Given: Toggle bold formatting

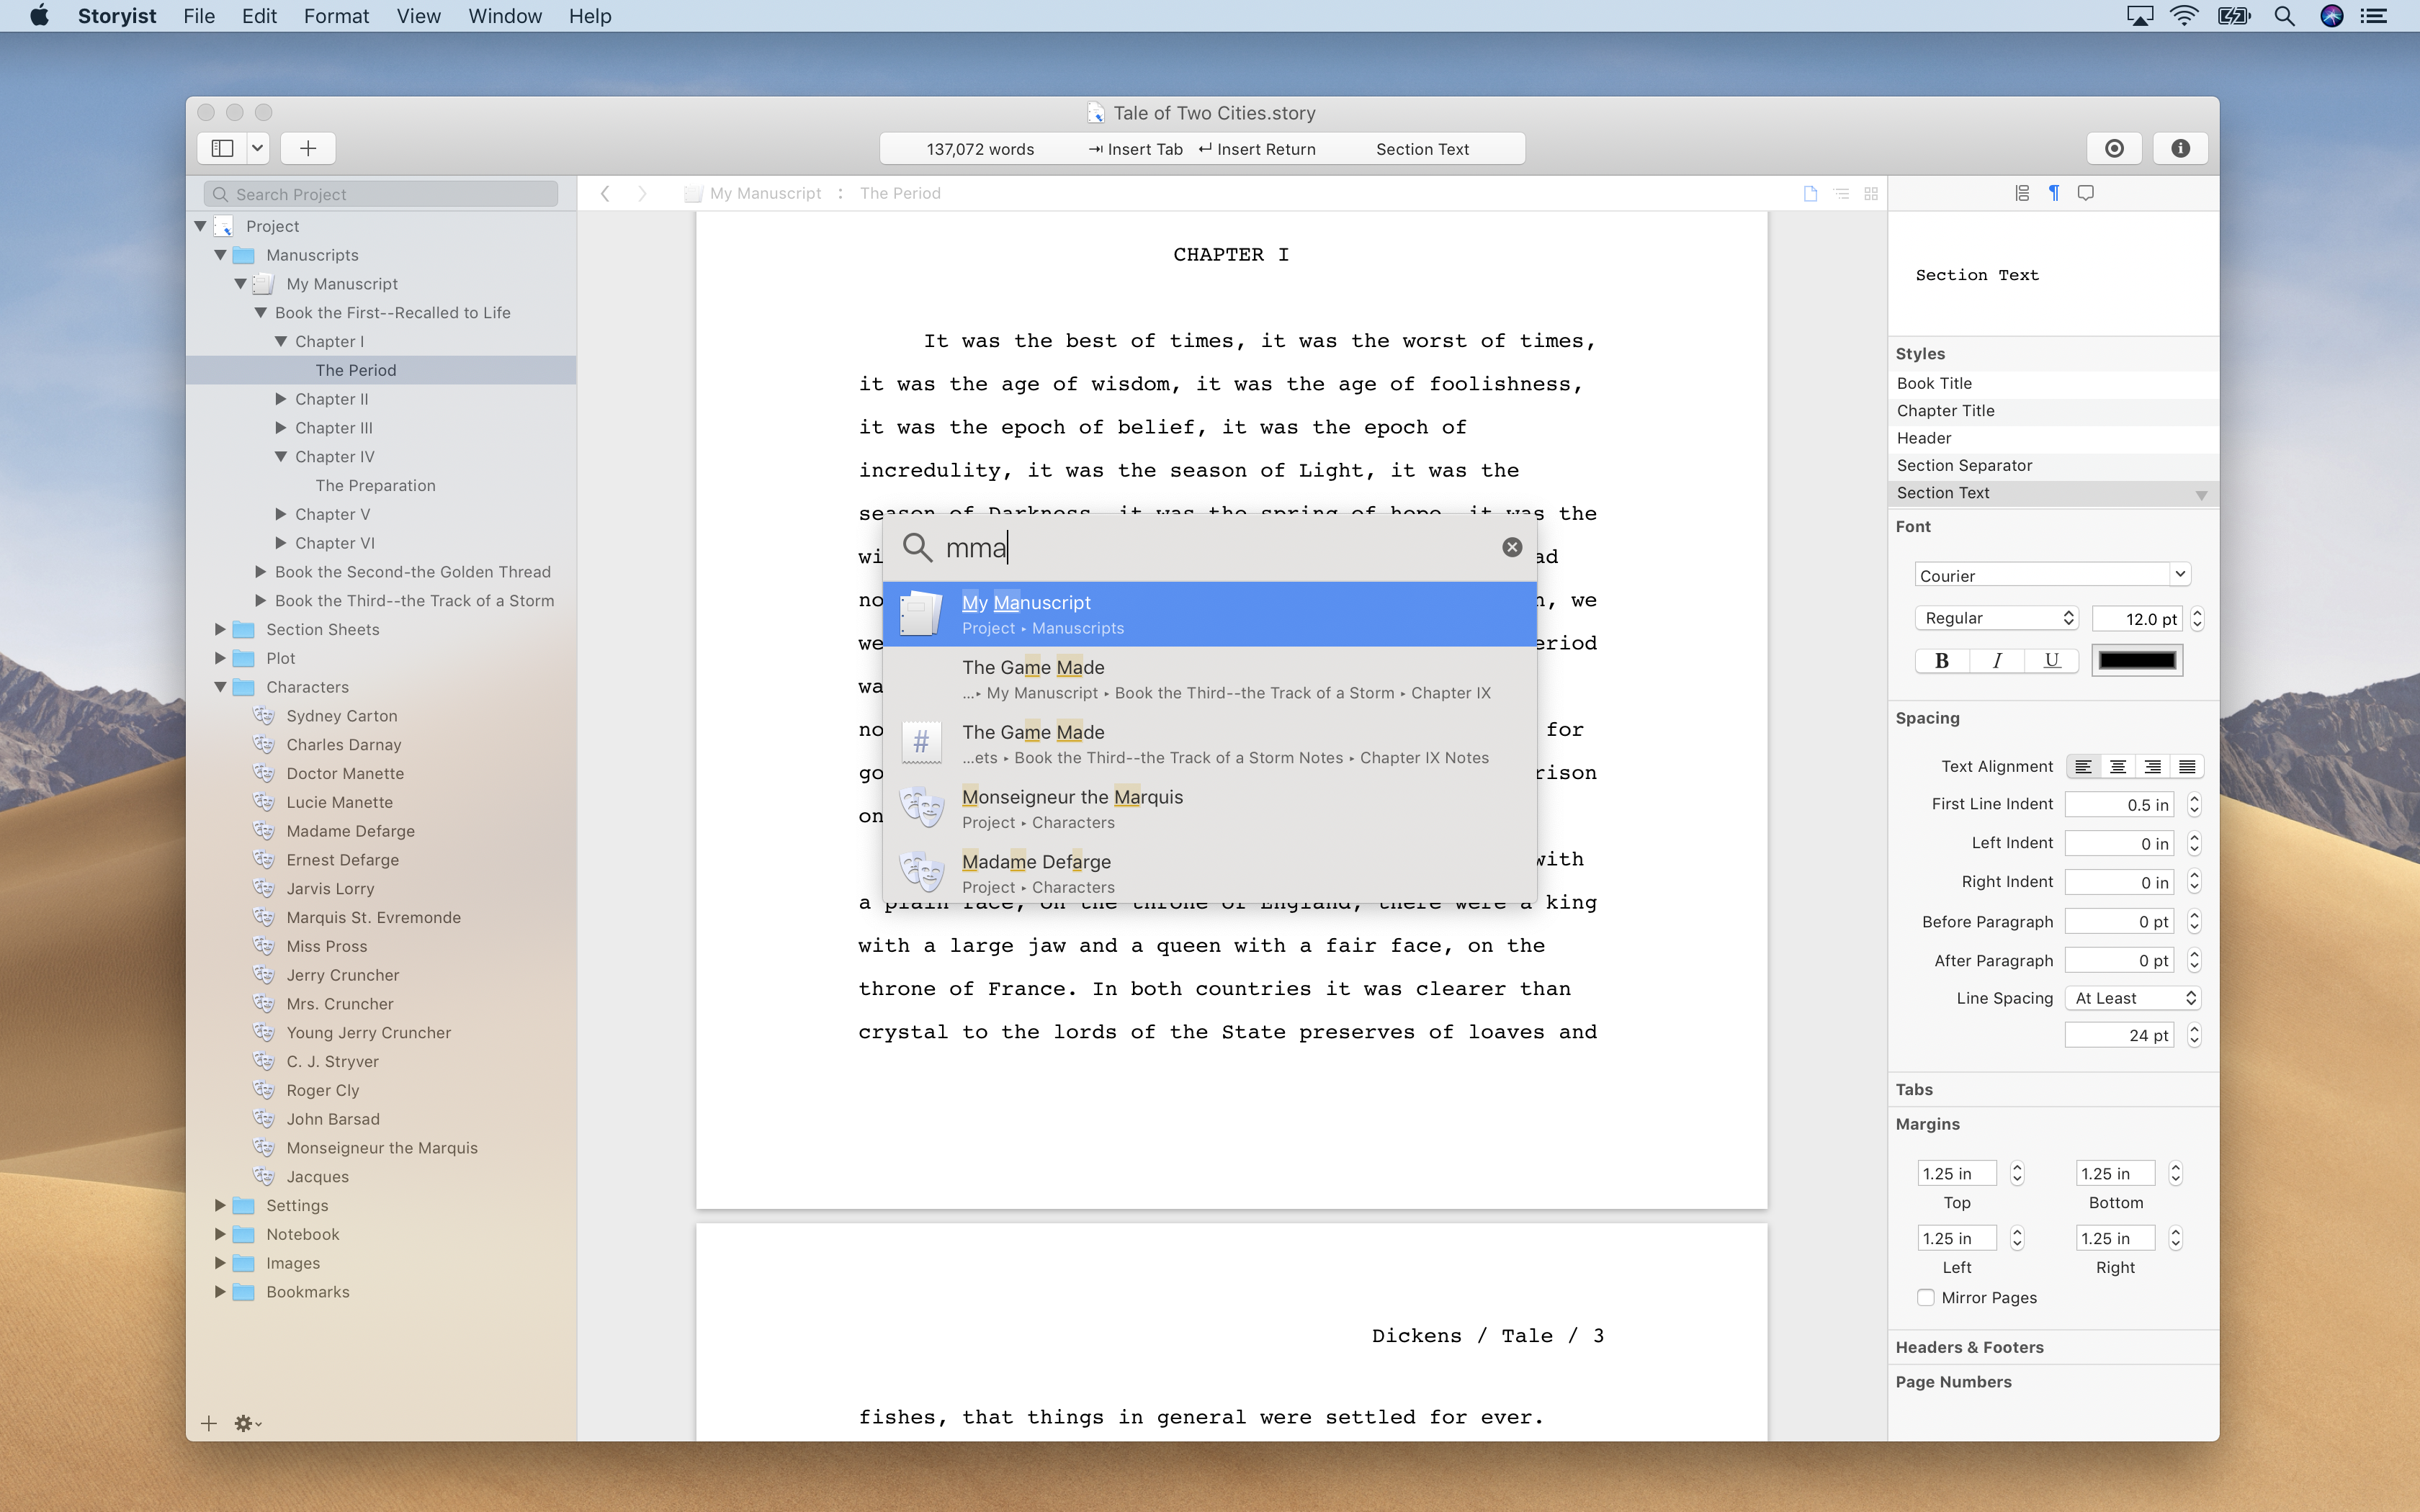Looking at the screenshot, I should pos(1942,660).
